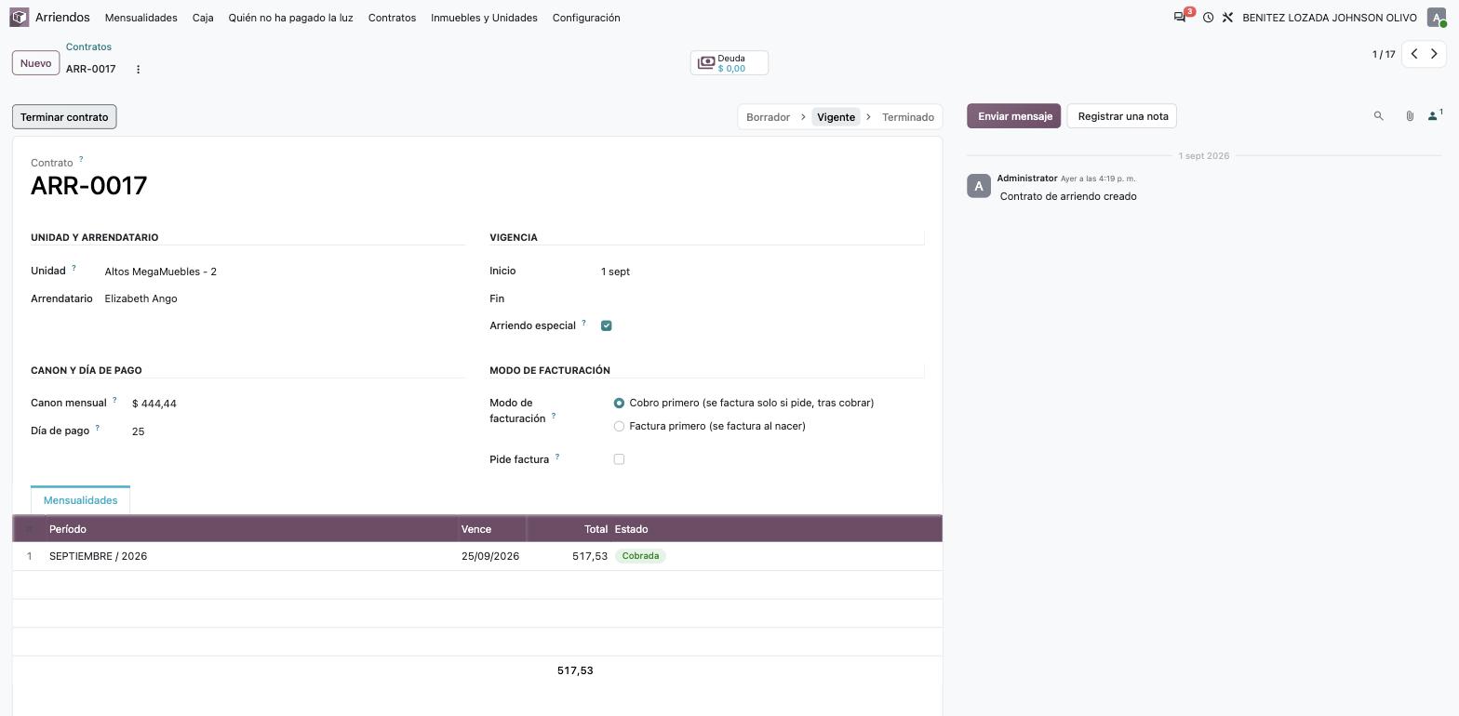
Task: Open the actions menu beside ARR-0017
Action: [138, 69]
